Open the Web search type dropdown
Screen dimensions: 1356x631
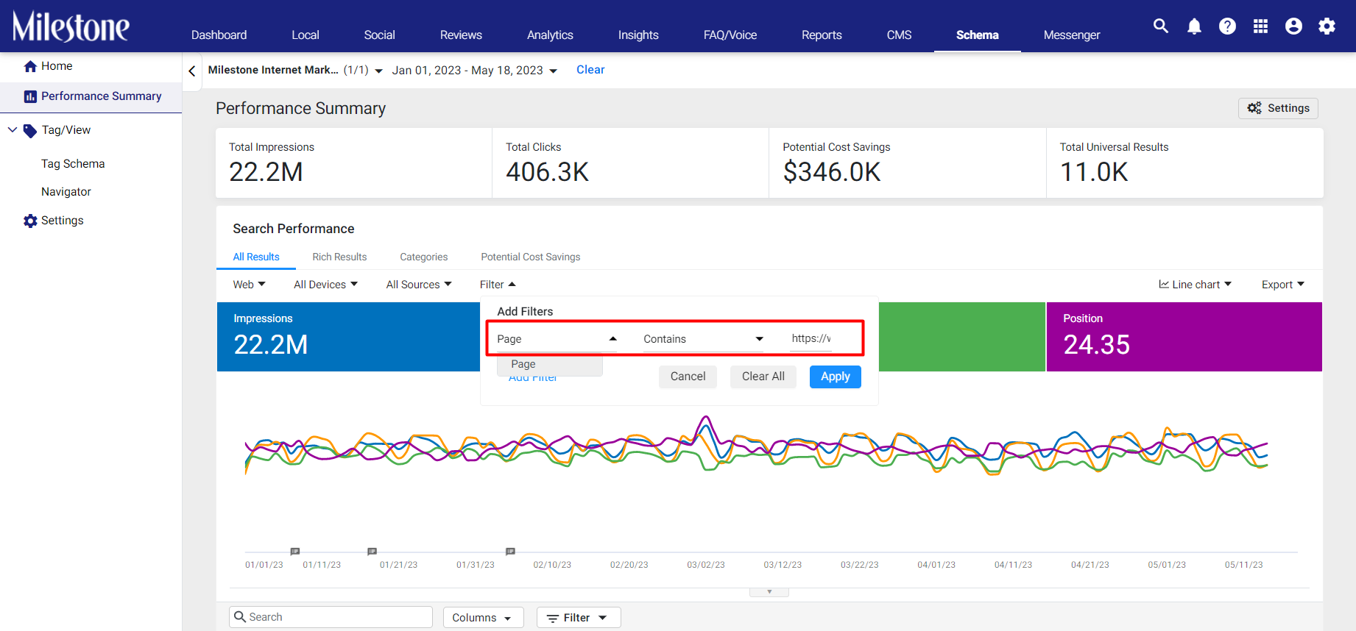249,285
